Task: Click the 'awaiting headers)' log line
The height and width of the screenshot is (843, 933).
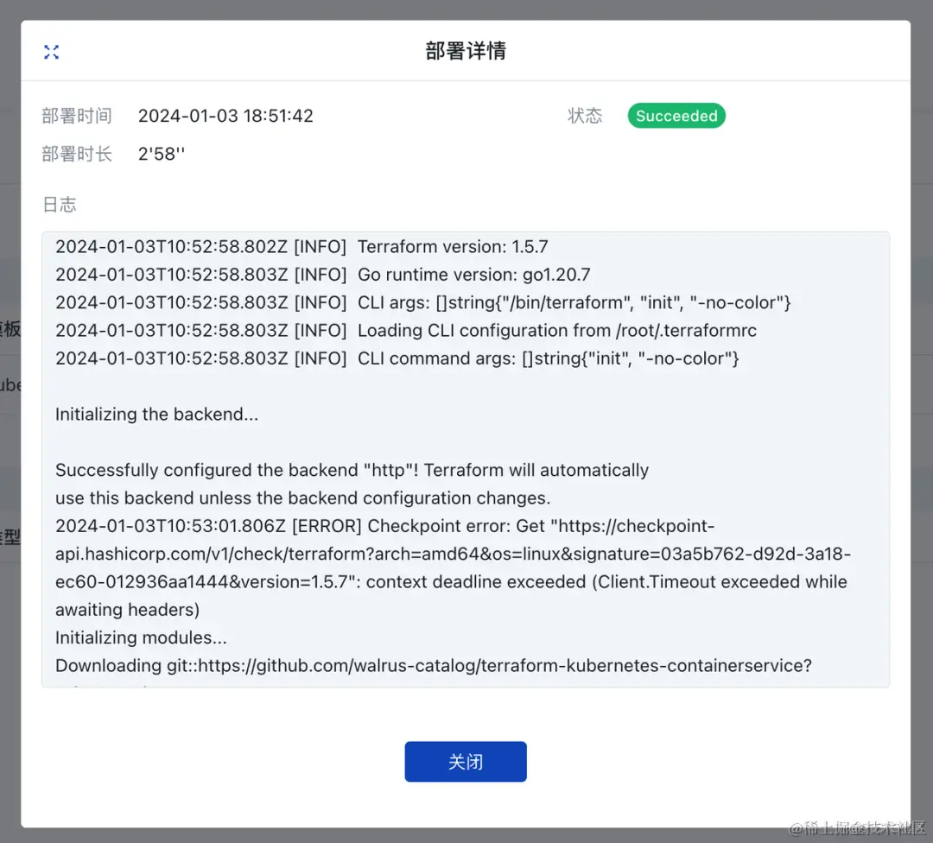Action: 127,610
